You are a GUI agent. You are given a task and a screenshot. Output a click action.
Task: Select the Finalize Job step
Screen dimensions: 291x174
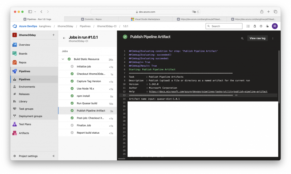(x=88, y=125)
